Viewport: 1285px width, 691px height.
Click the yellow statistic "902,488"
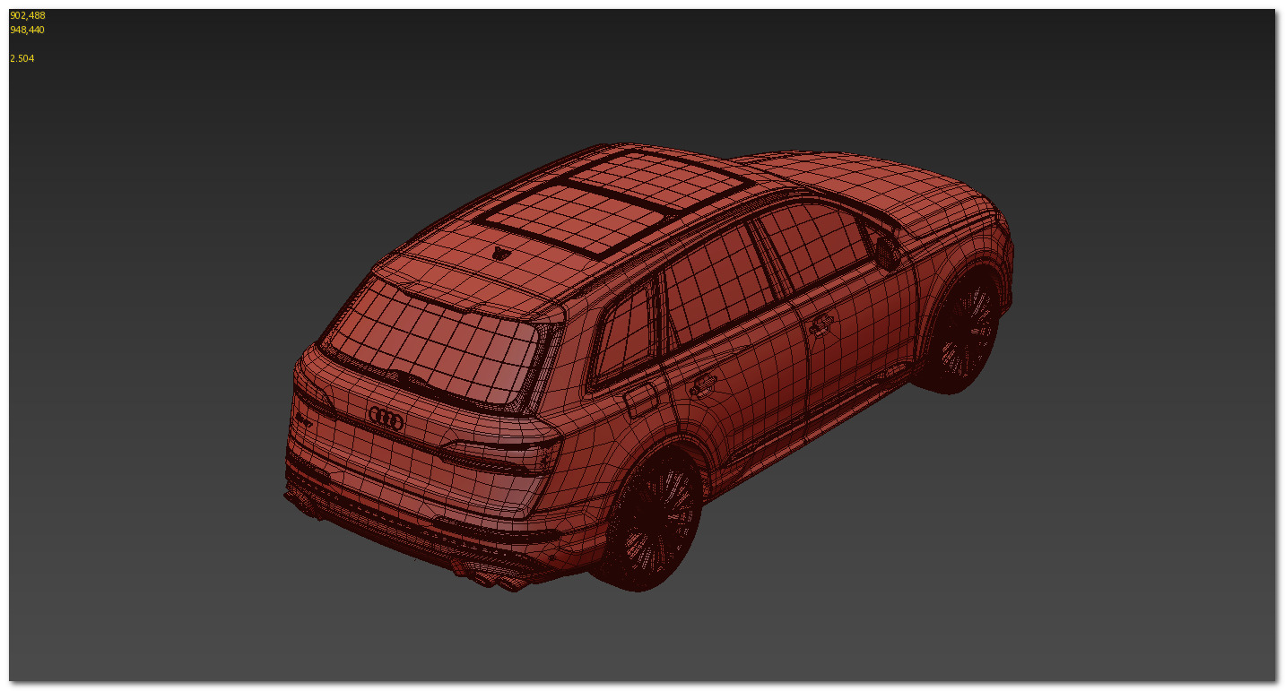click(x=27, y=15)
